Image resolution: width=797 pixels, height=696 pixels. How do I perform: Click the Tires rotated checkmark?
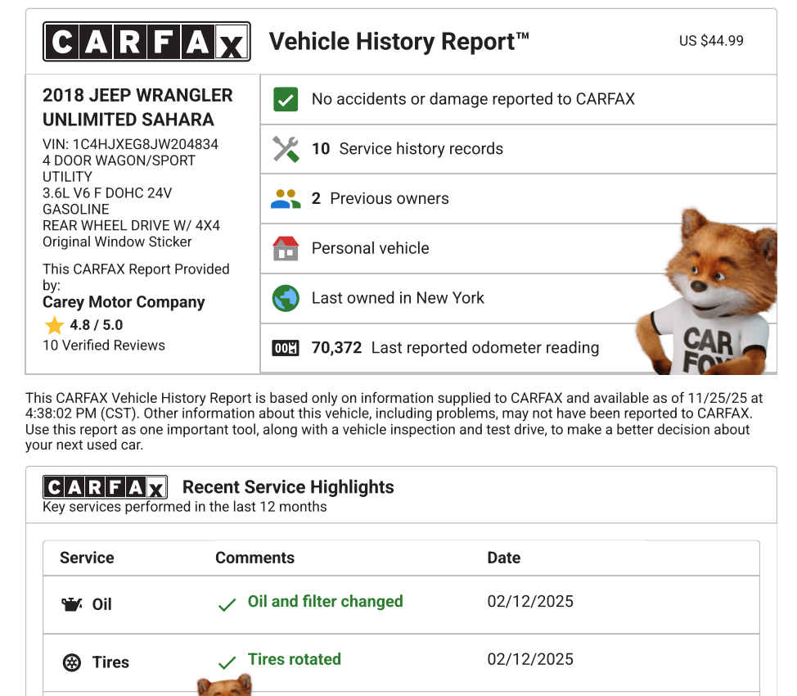point(227,662)
